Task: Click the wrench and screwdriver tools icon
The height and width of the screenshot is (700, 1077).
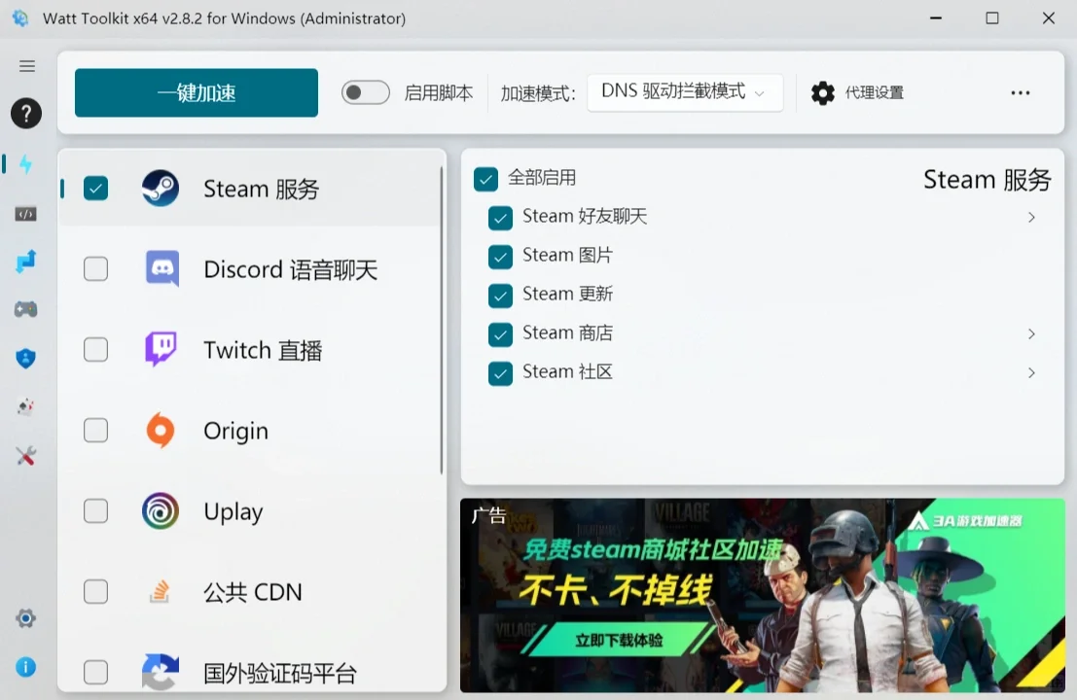Action: pyautogui.click(x=26, y=455)
